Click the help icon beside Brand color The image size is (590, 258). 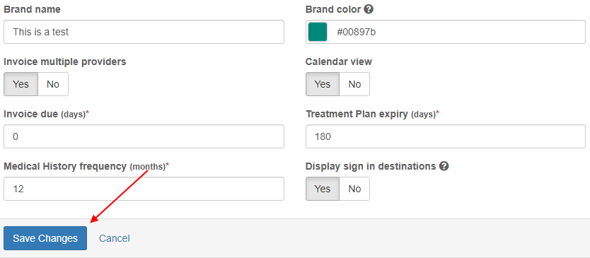point(369,9)
